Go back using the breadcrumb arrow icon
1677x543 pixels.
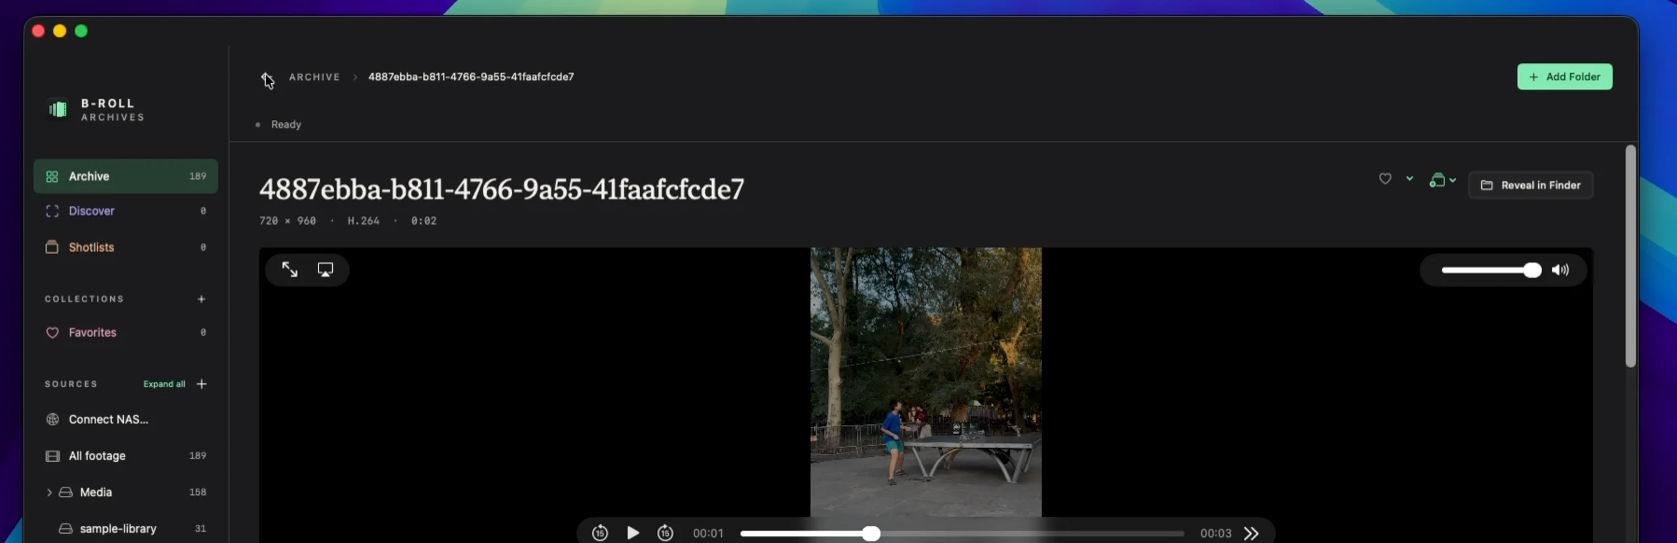tap(266, 77)
